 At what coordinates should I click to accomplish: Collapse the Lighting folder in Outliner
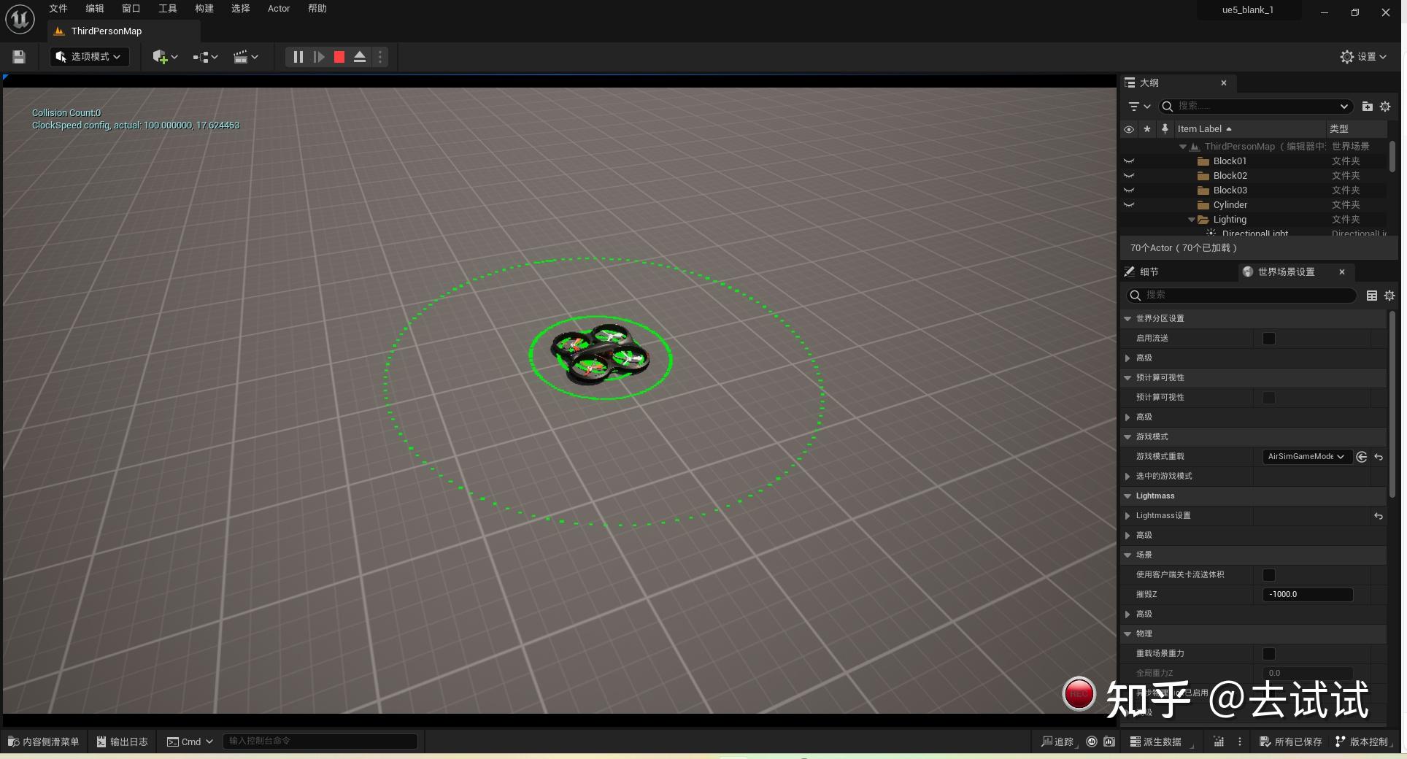(x=1192, y=219)
